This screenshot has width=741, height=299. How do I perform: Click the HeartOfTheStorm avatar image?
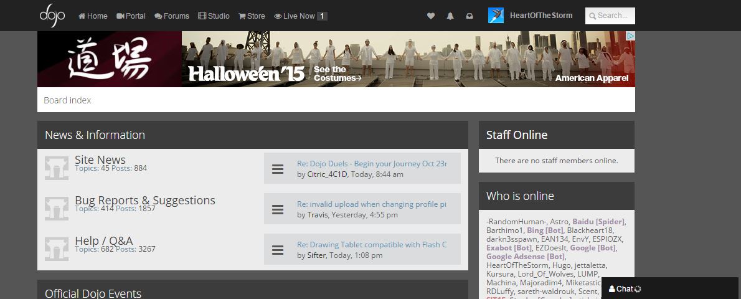(x=496, y=16)
